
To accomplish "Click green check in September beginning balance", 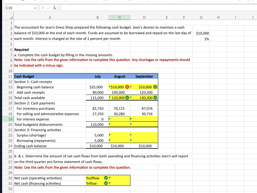I will coord(155,87).
